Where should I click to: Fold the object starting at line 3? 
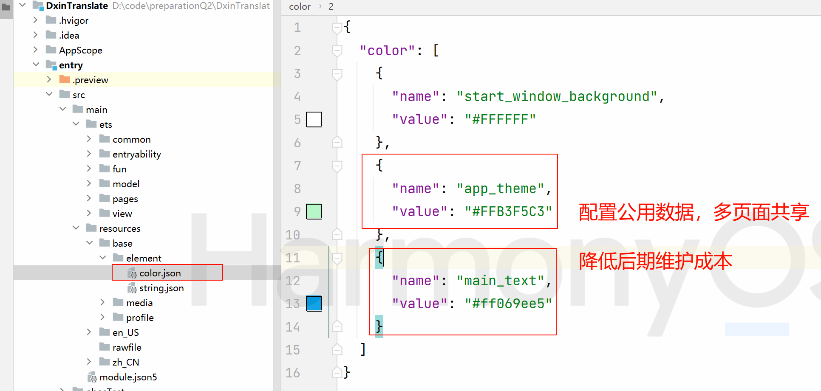(x=337, y=74)
